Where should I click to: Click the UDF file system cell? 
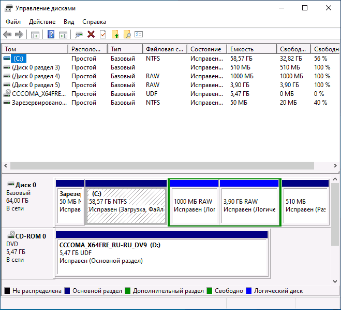pyautogui.click(x=152, y=94)
